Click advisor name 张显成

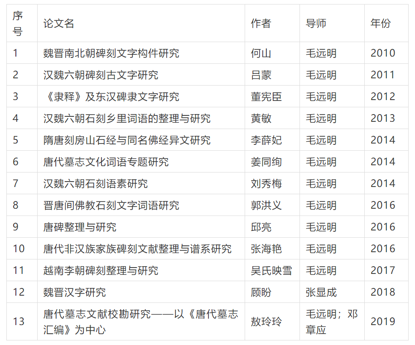(x=321, y=292)
